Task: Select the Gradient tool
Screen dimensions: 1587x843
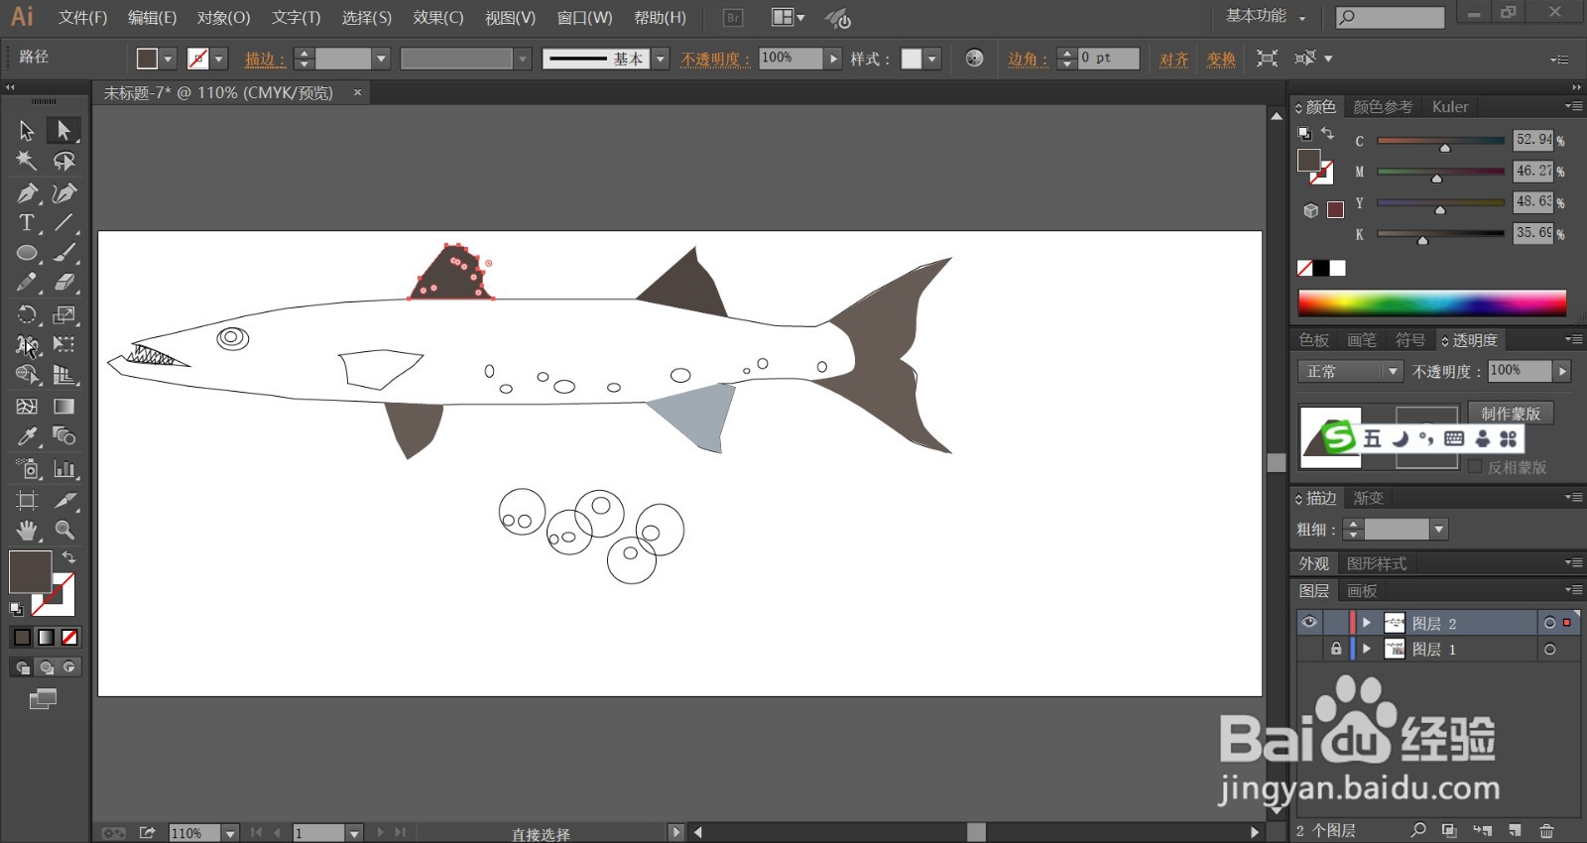Action: (64, 407)
